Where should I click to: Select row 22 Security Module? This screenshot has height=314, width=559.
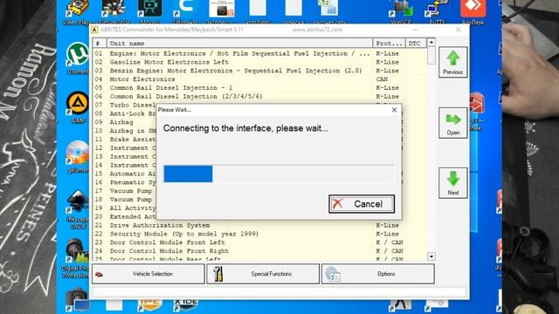[x=259, y=234]
